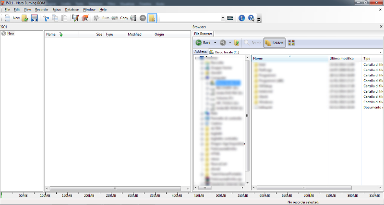The width and height of the screenshot is (384, 205).
Task: Click the Save compilation floppy icon
Action: coord(34,18)
